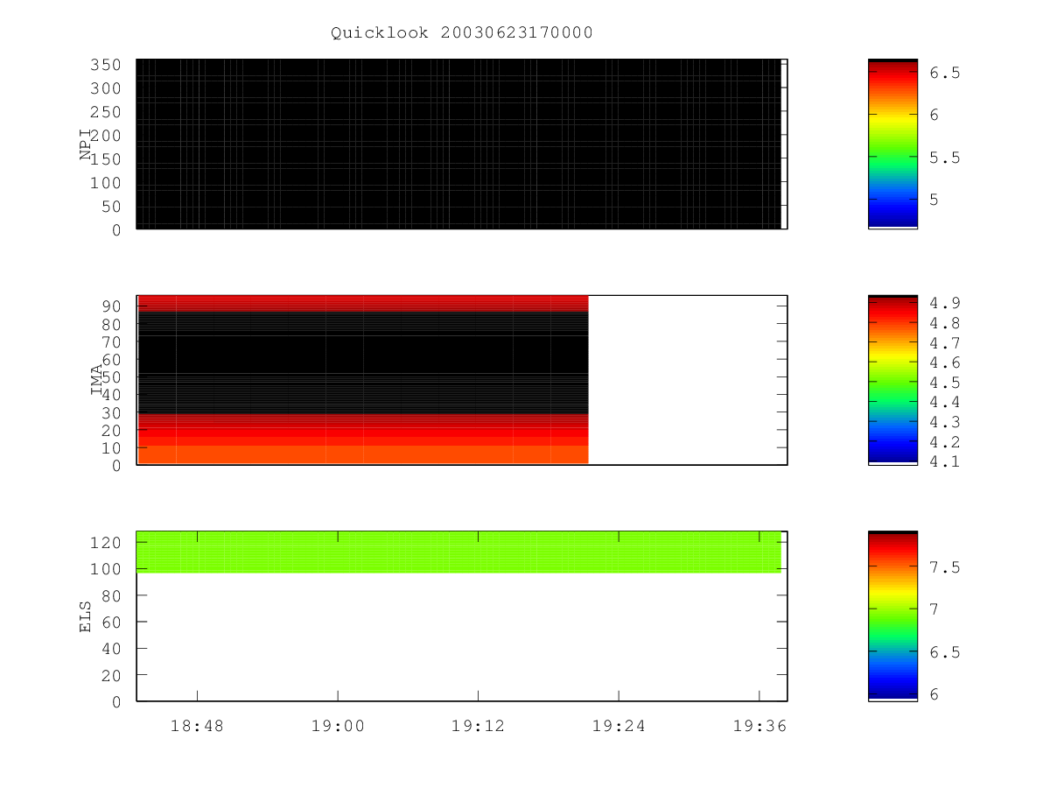Screen dimensions: 1050x788
Task: Select the 19:00 time axis label
Action: [338, 726]
